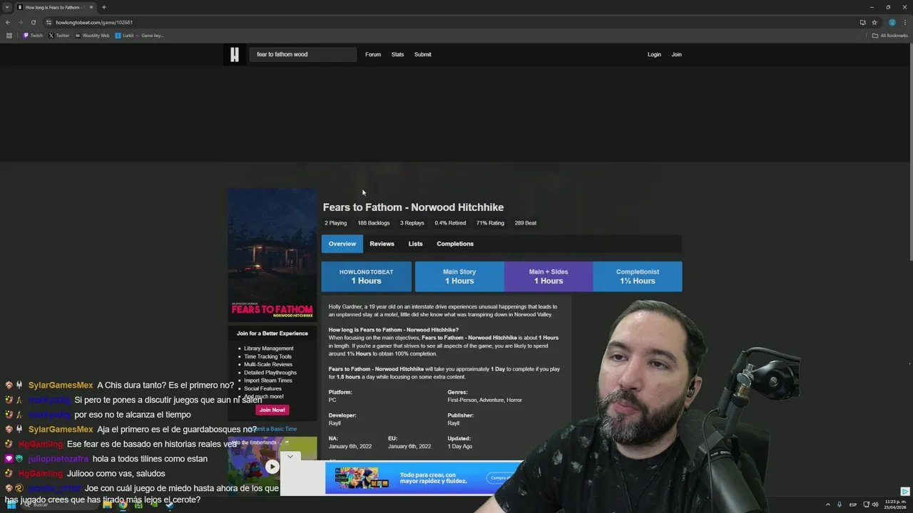Viewport: 913px width, 513px height.
Task: Switch to the Lists tab
Action: click(x=415, y=244)
